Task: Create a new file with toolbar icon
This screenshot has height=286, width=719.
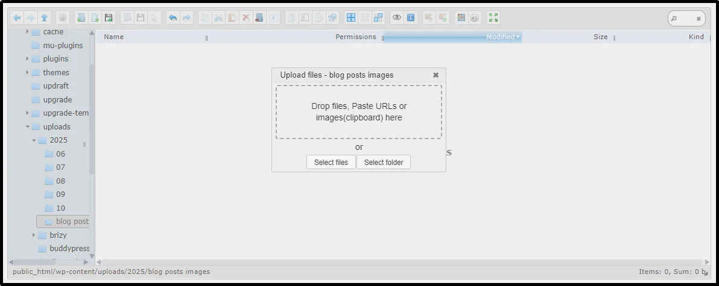Action: point(95,18)
